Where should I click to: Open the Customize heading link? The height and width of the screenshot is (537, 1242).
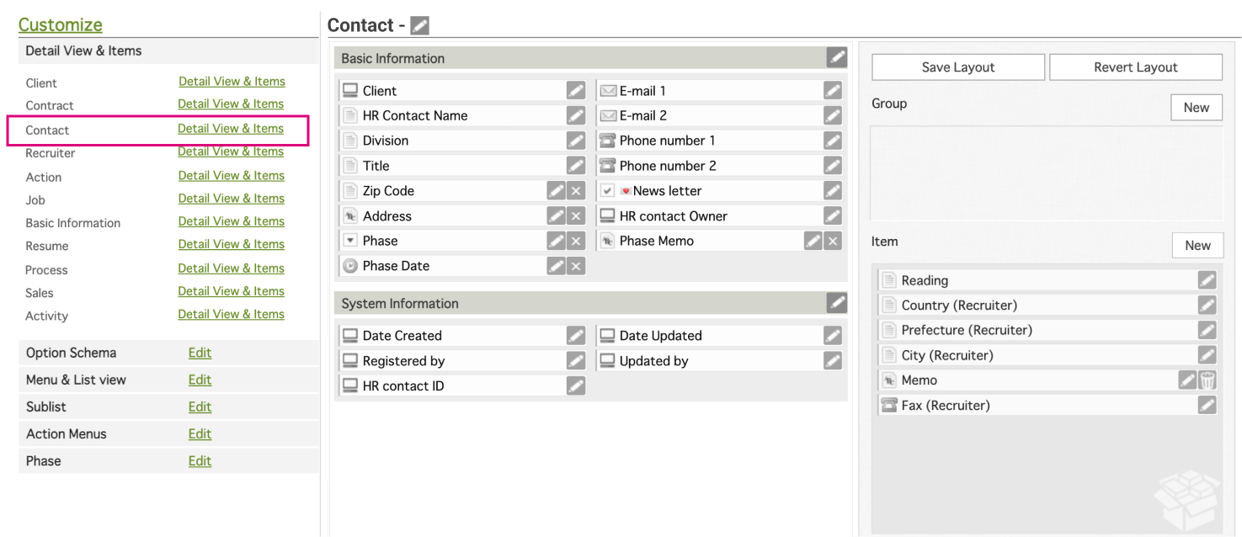pos(61,25)
